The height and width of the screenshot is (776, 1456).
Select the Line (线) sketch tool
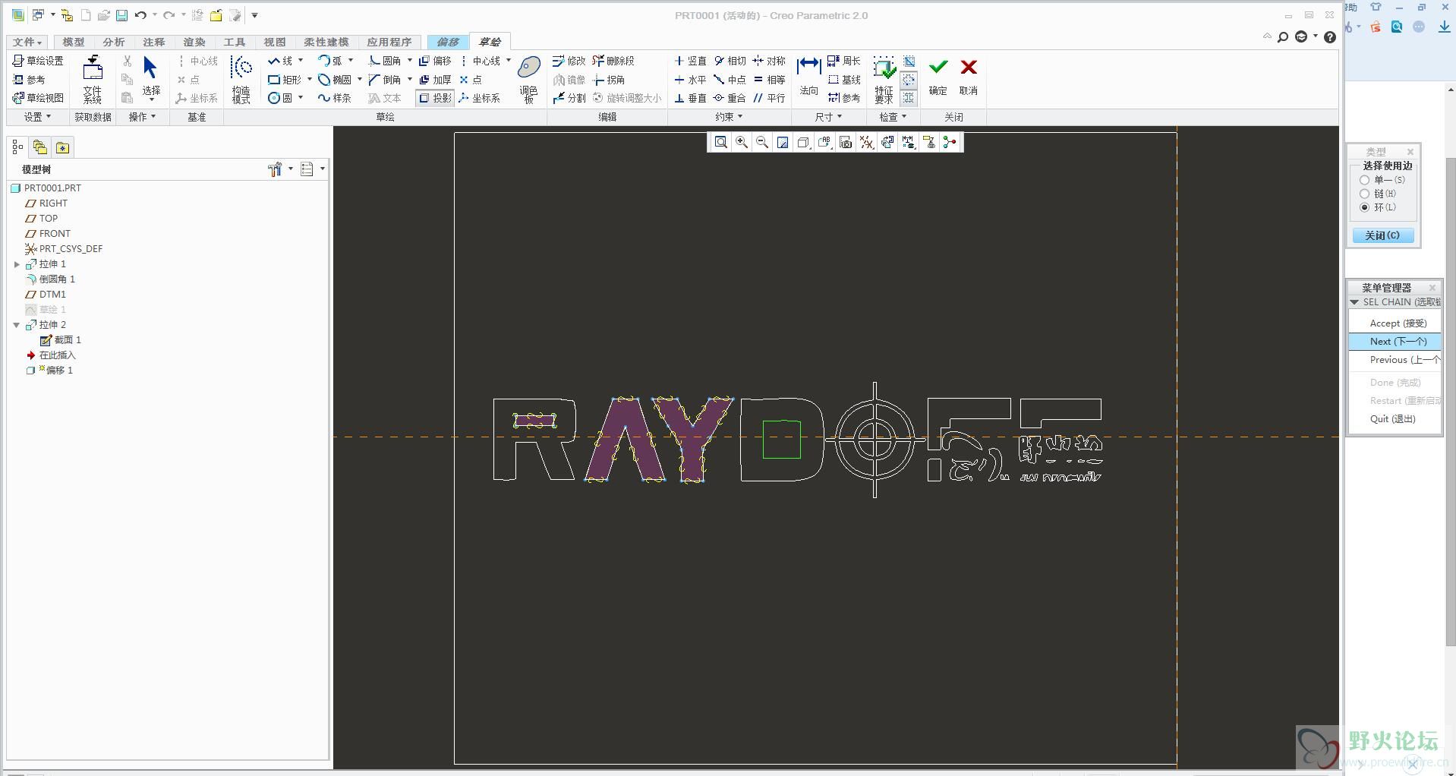[280, 61]
